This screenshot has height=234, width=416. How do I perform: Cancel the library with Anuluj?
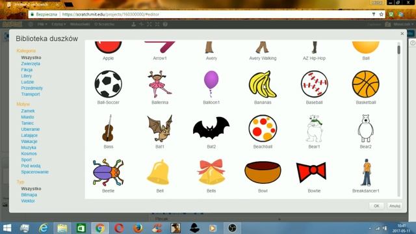point(395,206)
